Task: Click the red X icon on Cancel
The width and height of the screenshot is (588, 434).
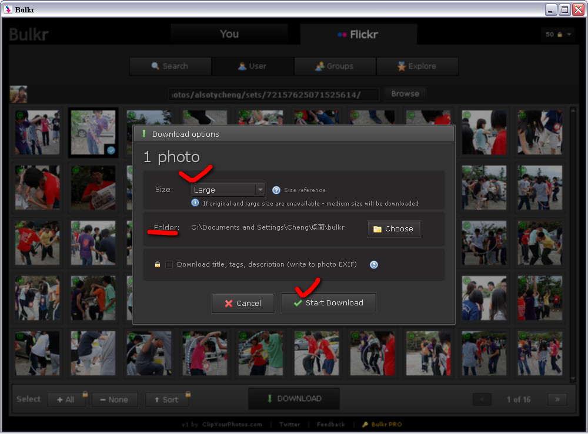Action: coord(228,303)
